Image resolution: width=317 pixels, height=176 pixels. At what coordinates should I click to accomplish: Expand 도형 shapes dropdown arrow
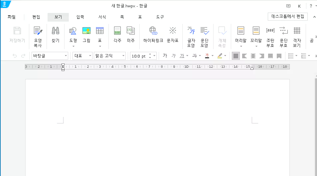coord(74,46)
